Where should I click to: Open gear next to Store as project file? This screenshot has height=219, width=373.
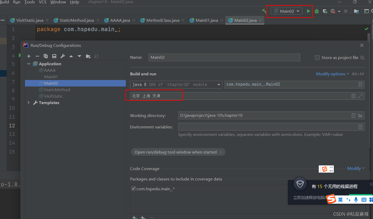[362, 58]
